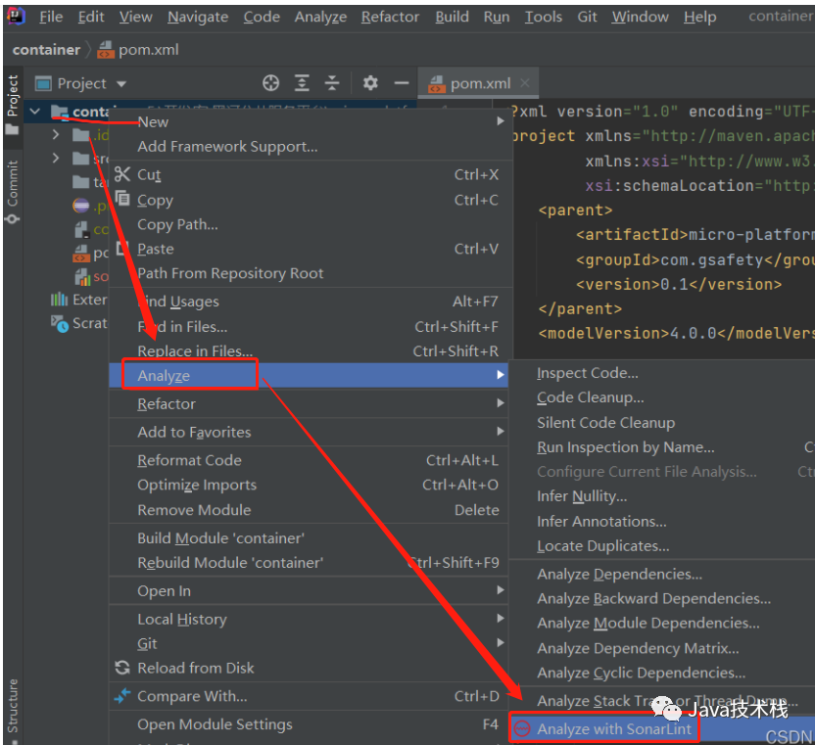The height and width of the screenshot is (745, 815).
Task: Select Analyze in the context menu
Action: tap(308, 375)
